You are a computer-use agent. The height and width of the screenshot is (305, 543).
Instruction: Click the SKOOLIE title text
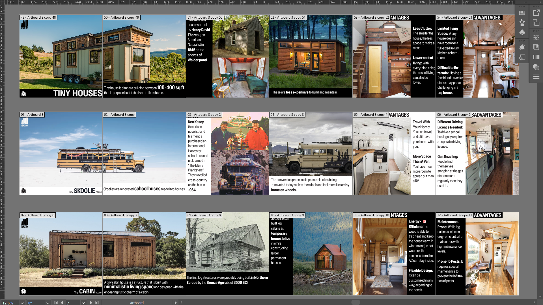pos(84,191)
